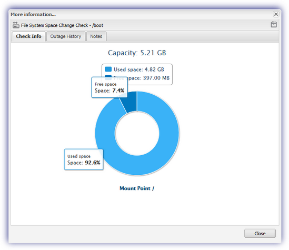Click the Free space 7.4% tooltip
Image resolution: width=289 pixels, height=250 pixels.
109,87
